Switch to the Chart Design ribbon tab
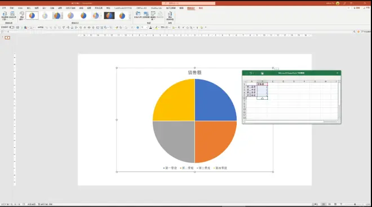372x207 pixels. 191,8
